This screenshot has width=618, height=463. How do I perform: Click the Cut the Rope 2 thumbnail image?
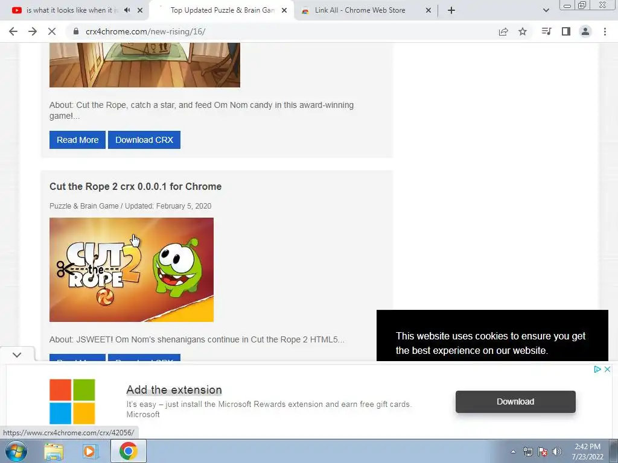point(132,269)
